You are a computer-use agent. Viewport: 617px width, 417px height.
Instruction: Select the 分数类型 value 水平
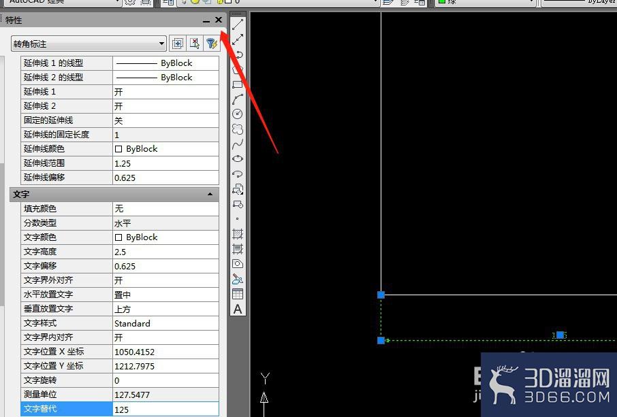click(165, 223)
